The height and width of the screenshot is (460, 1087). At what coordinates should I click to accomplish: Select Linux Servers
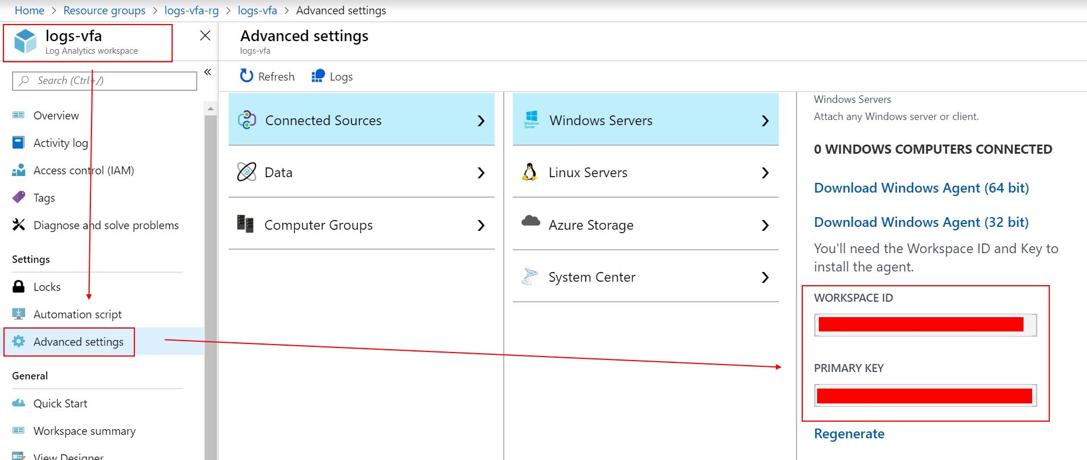pos(646,172)
